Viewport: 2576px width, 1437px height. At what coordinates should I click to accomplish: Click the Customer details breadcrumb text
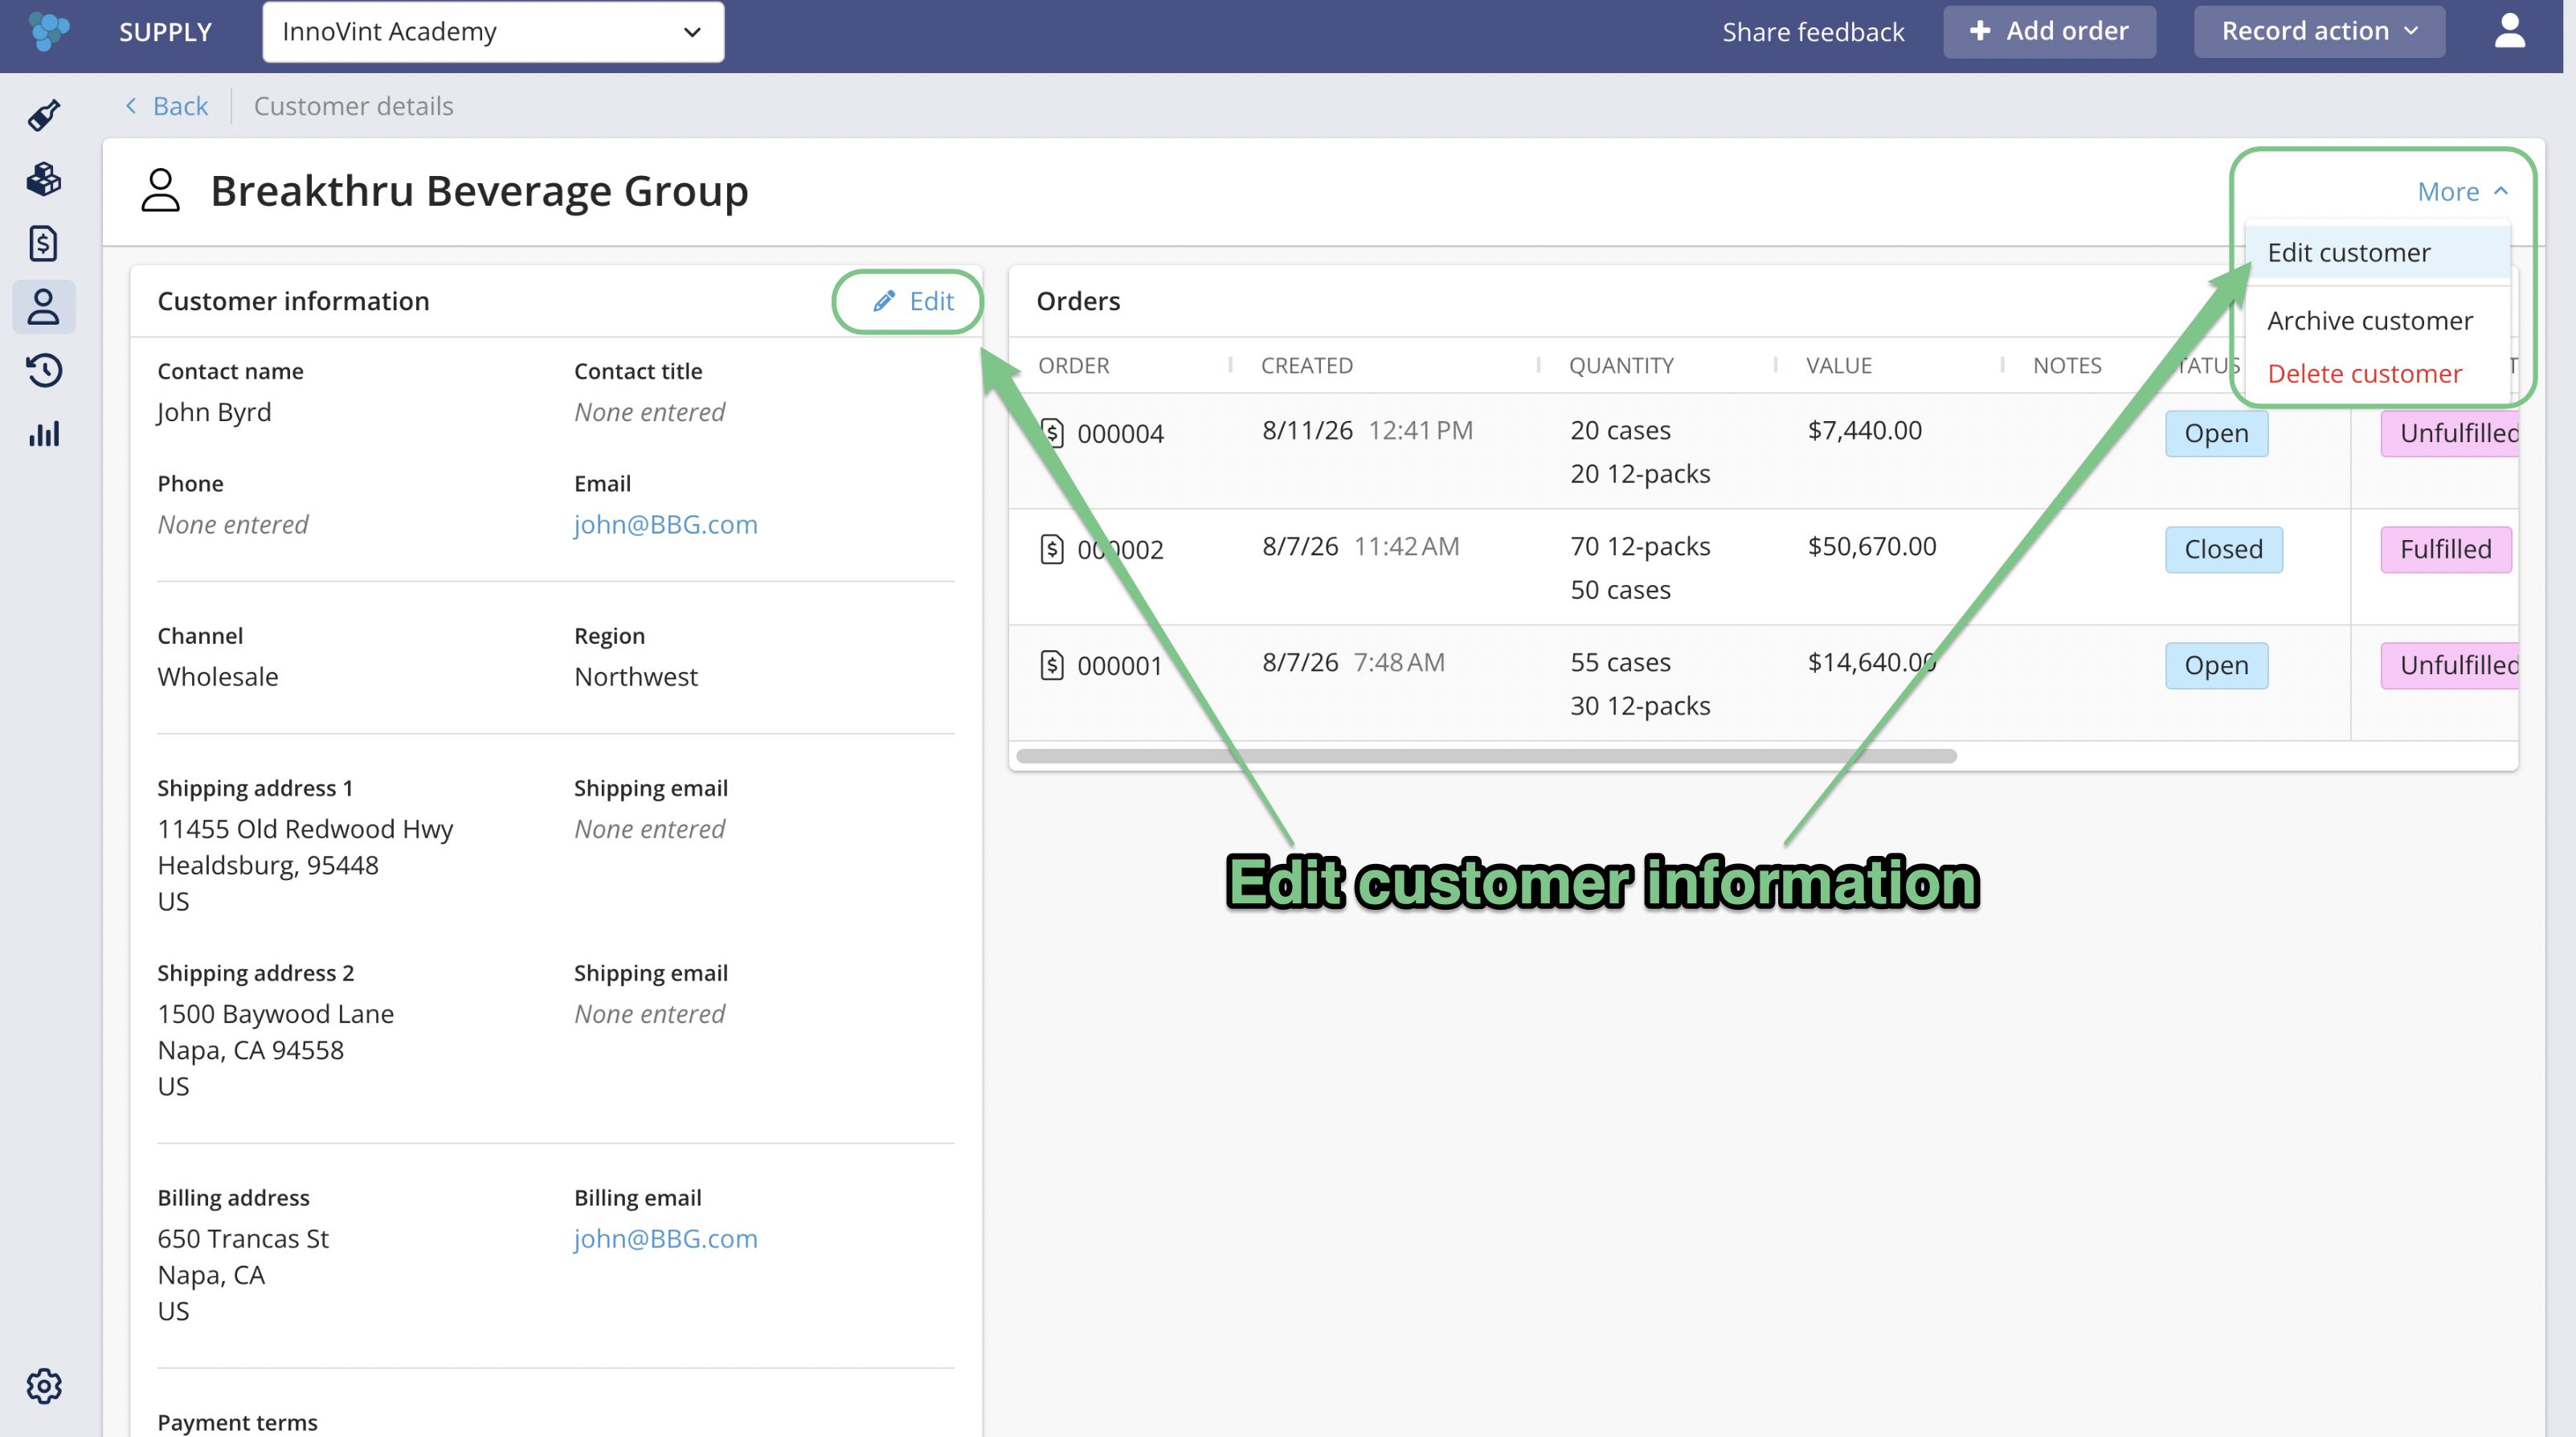[x=353, y=105]
